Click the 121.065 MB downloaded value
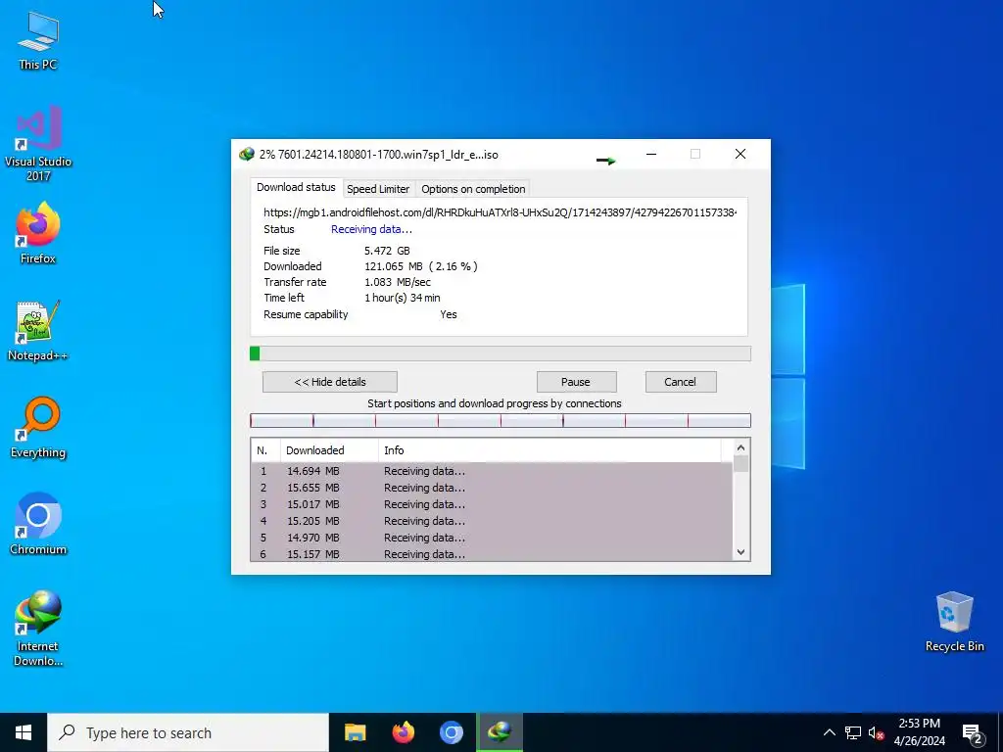 (x=421, y=266)
